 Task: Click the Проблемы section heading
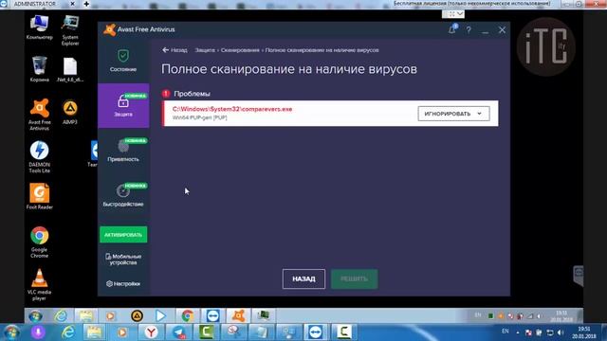pyautogui.click(x=192, y=94)
